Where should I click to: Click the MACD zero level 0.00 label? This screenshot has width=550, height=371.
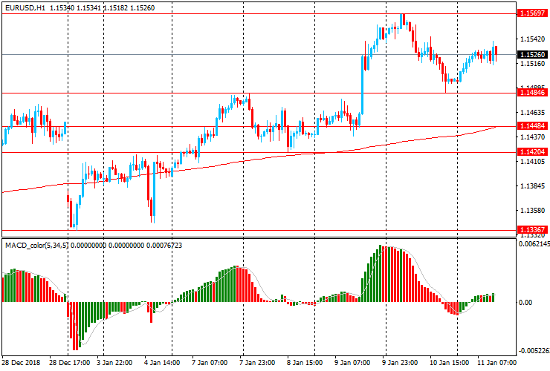coord(527,303)
